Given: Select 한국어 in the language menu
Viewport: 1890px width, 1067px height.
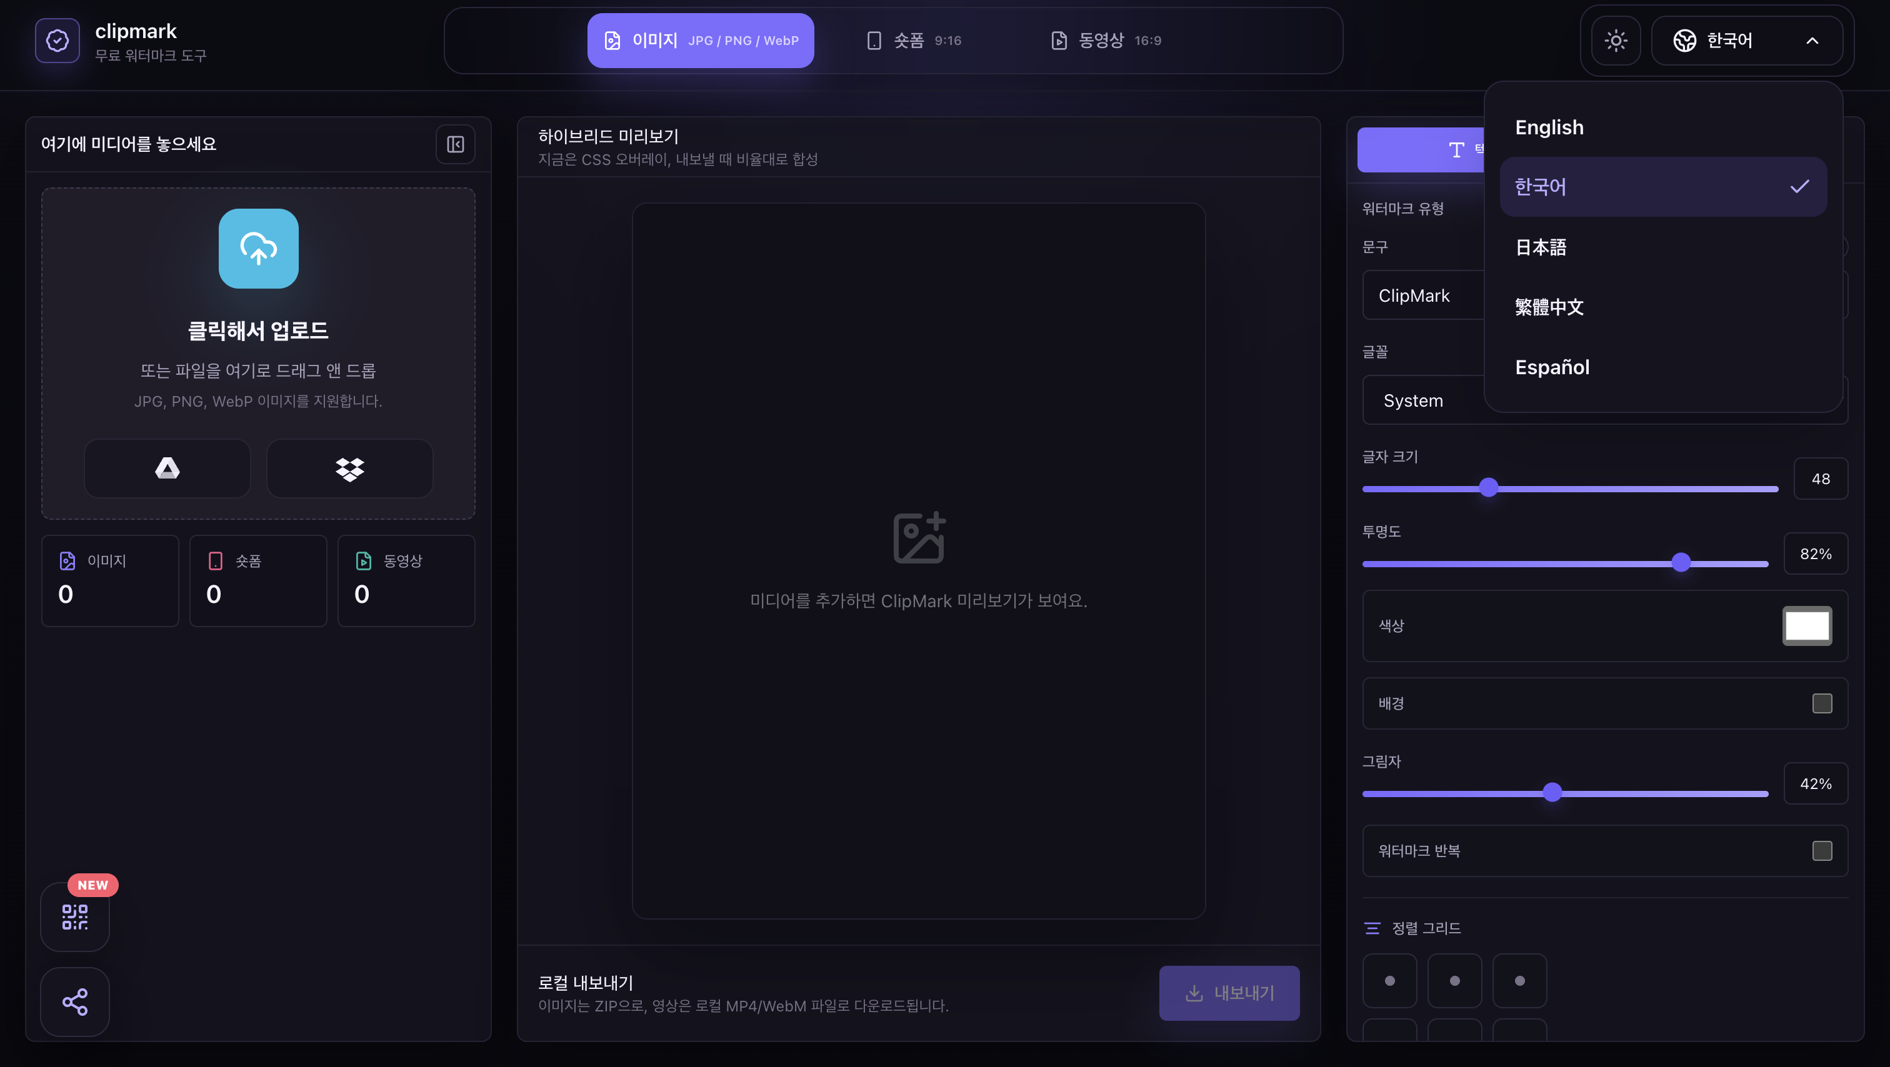Looking at the screenshot, I should (1663, 187).
